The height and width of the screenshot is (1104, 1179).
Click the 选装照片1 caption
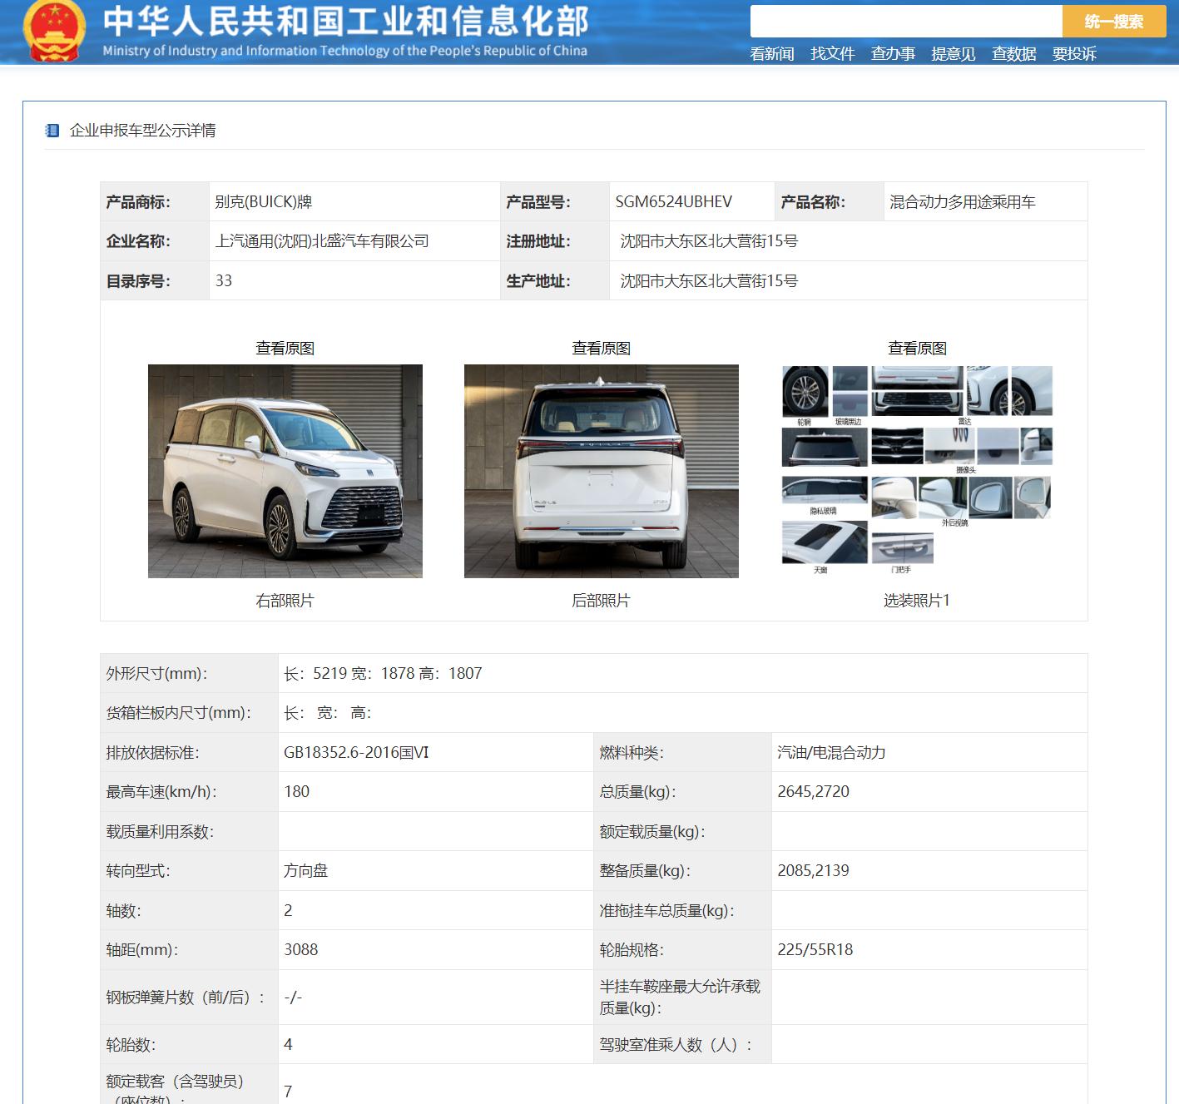(x=918, y=601)
